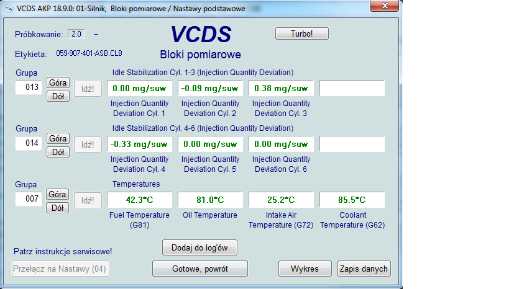Click the Dodaj do log'ów button
The width and height of the screenshot is (509, 289).
[x=199, y=248]
